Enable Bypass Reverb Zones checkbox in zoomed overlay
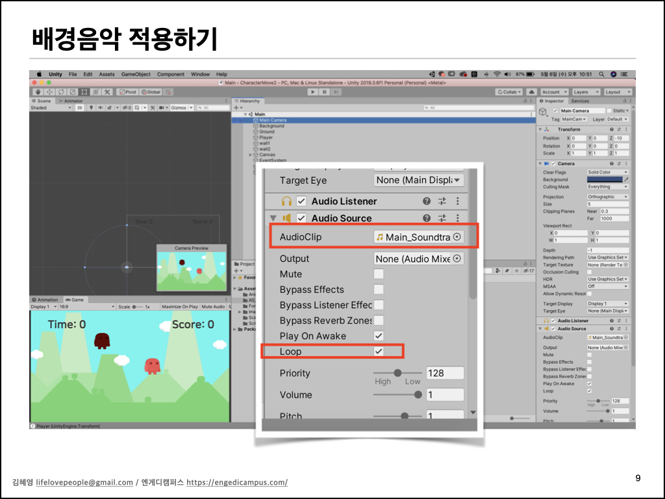665x499 pixels. [x=379, y=320]
